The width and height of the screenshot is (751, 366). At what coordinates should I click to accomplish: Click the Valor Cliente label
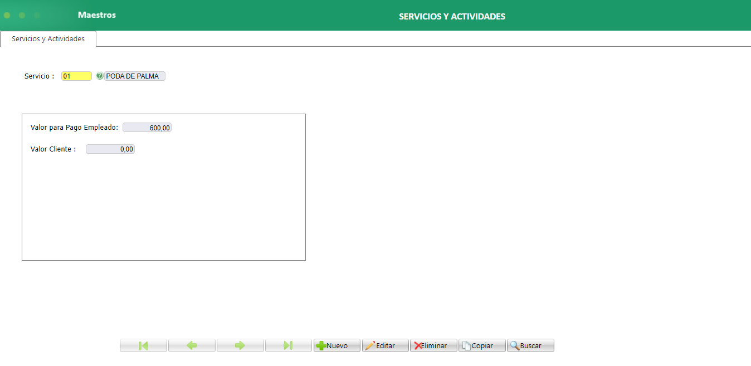[x=53, y=149]
